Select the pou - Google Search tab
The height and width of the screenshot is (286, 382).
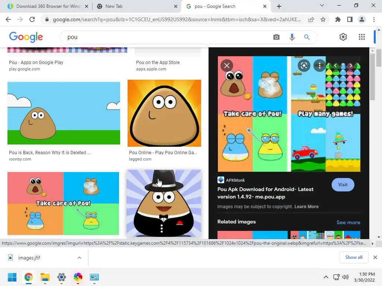(x=225, y=6)
